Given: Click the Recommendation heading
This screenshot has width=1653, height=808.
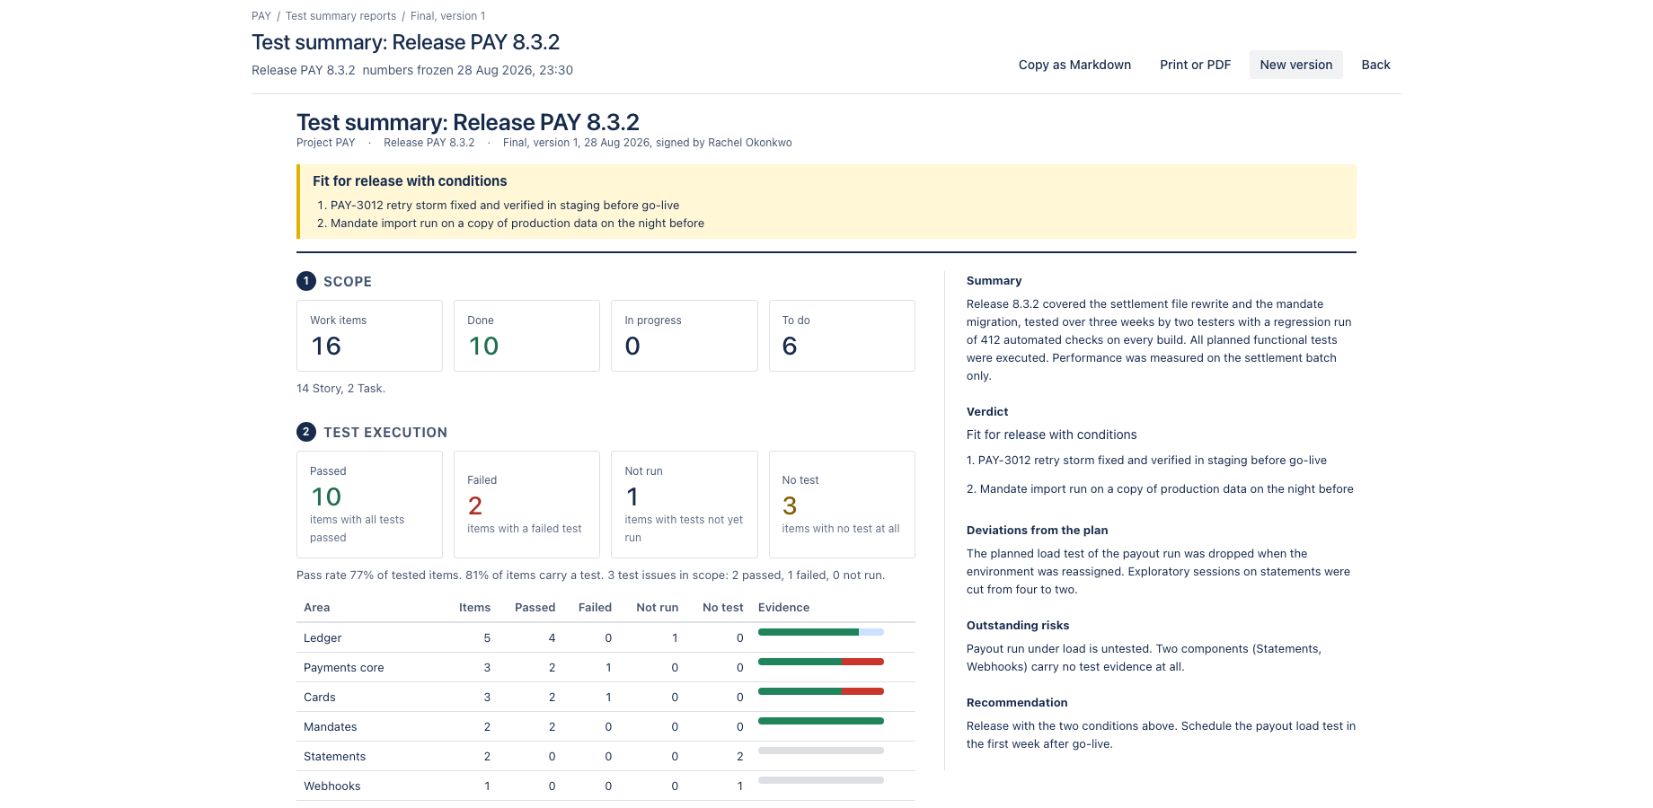Looking at the screenshot, I should pos(1017,703).
